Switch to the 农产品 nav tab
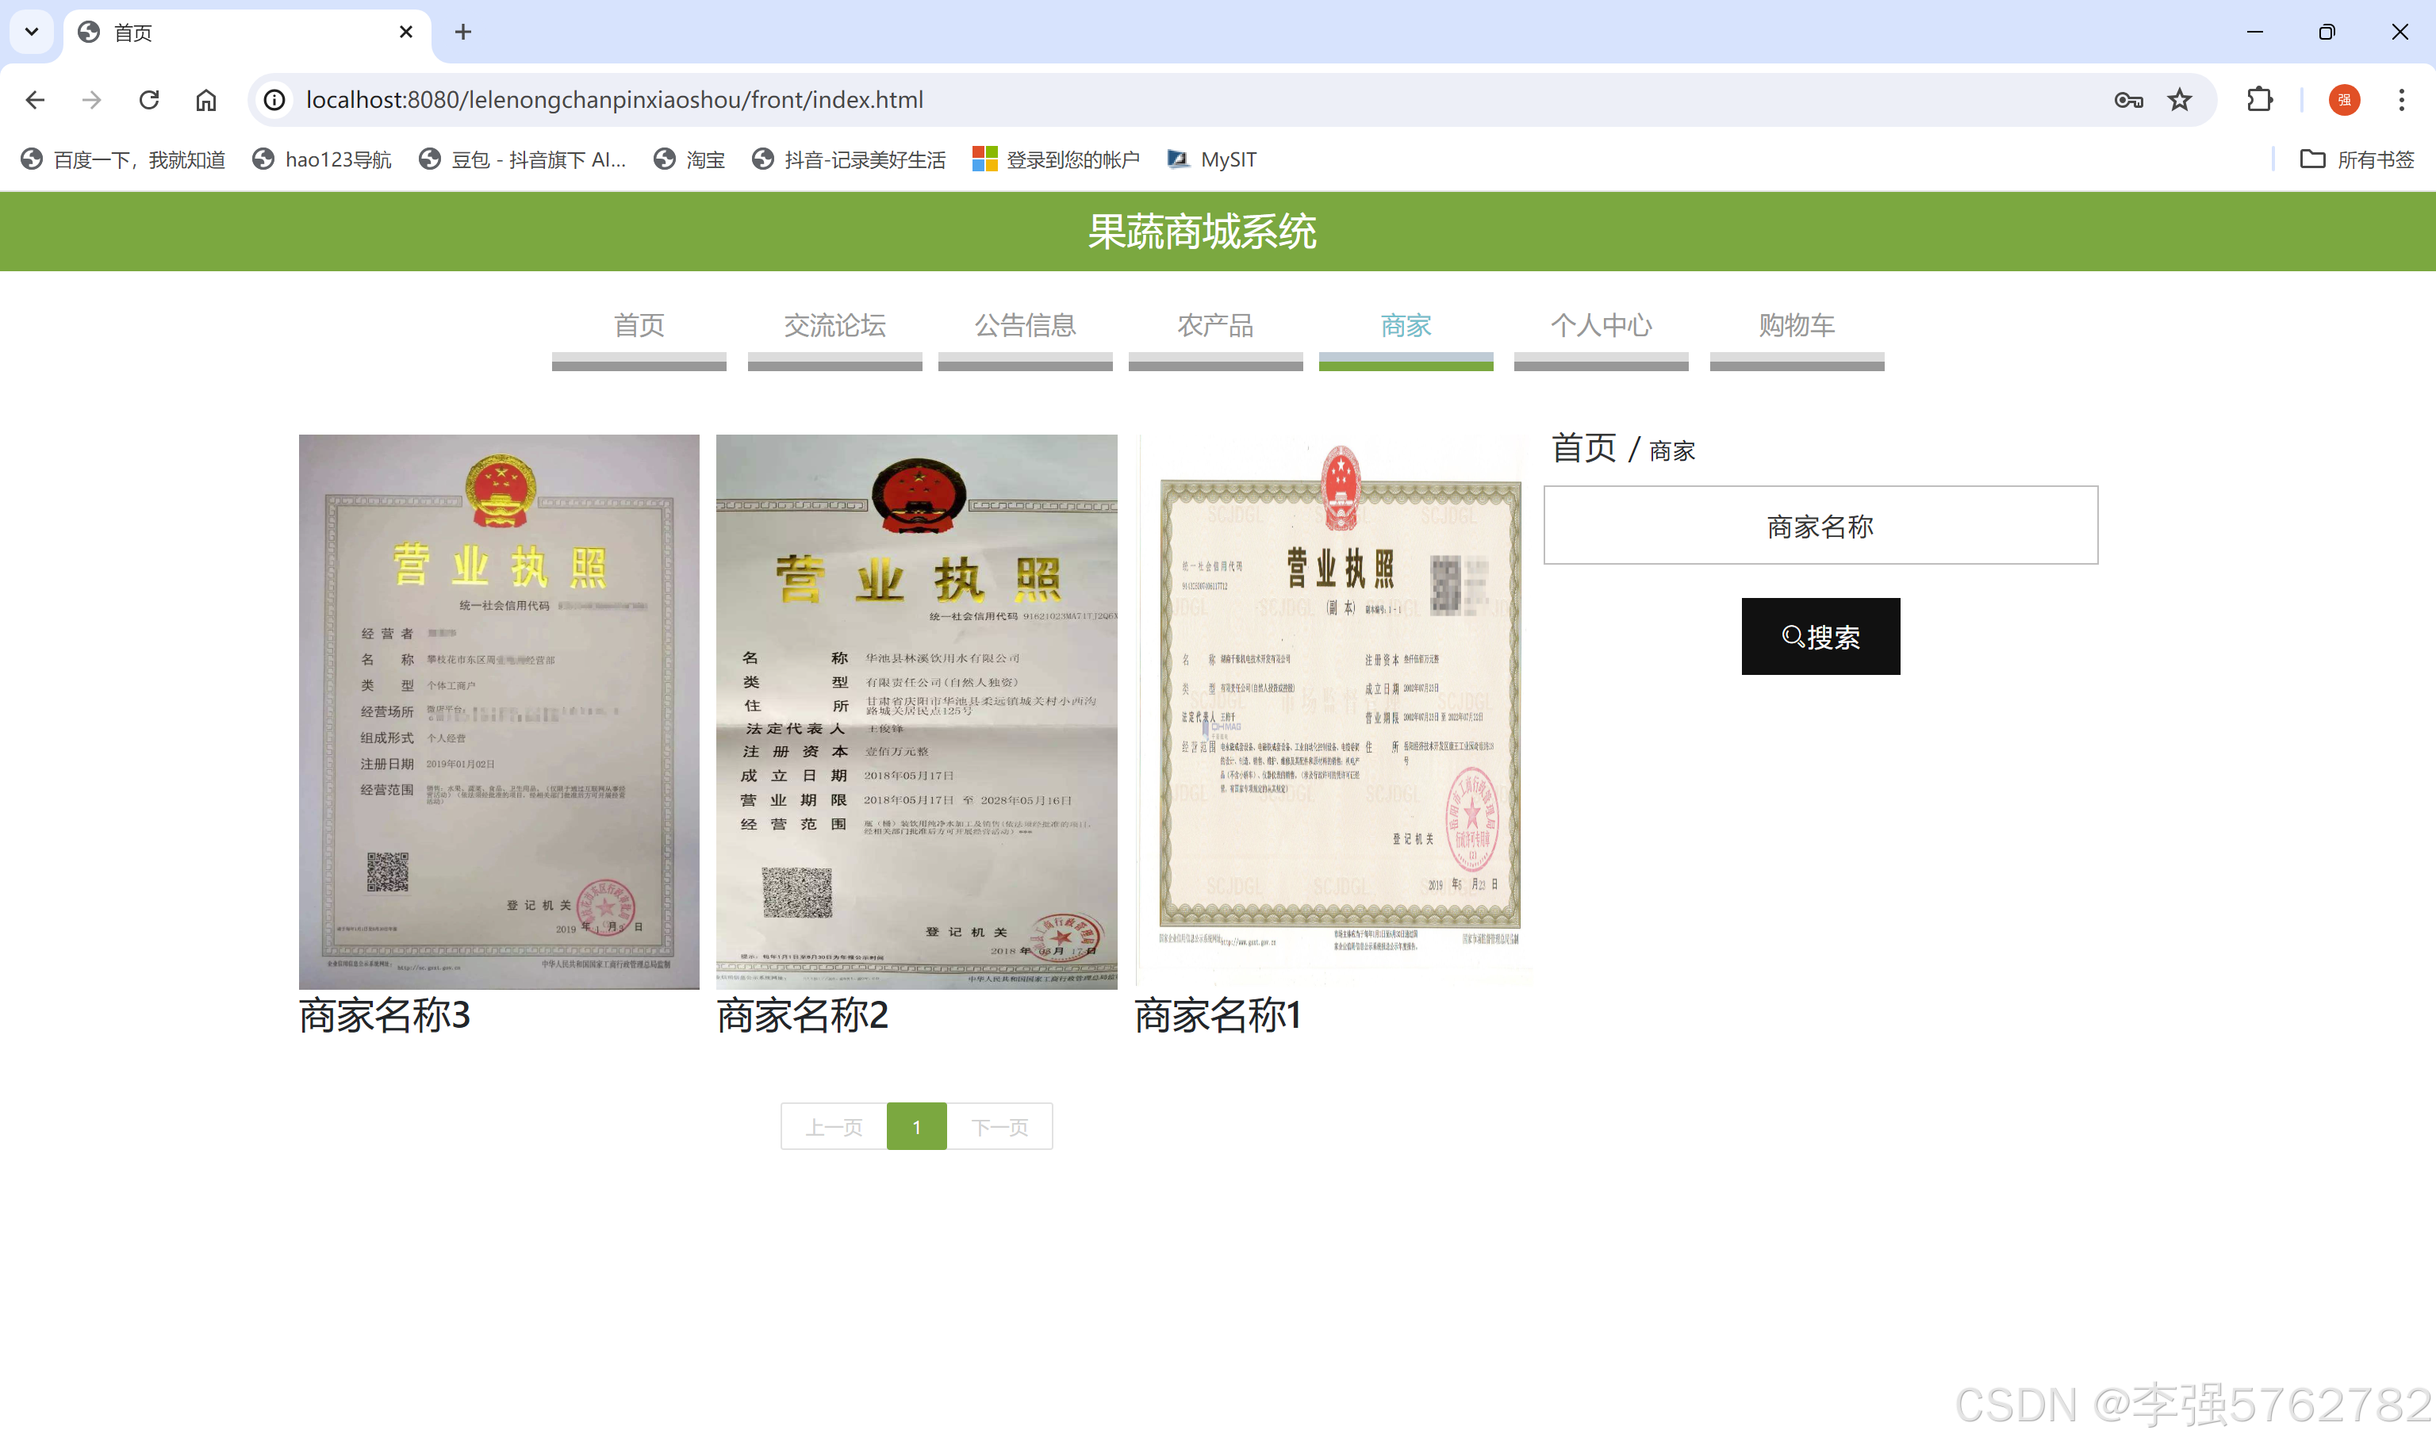Image resolution: width=2436 pixels, height=1445 pixels. click(1214, 325)
